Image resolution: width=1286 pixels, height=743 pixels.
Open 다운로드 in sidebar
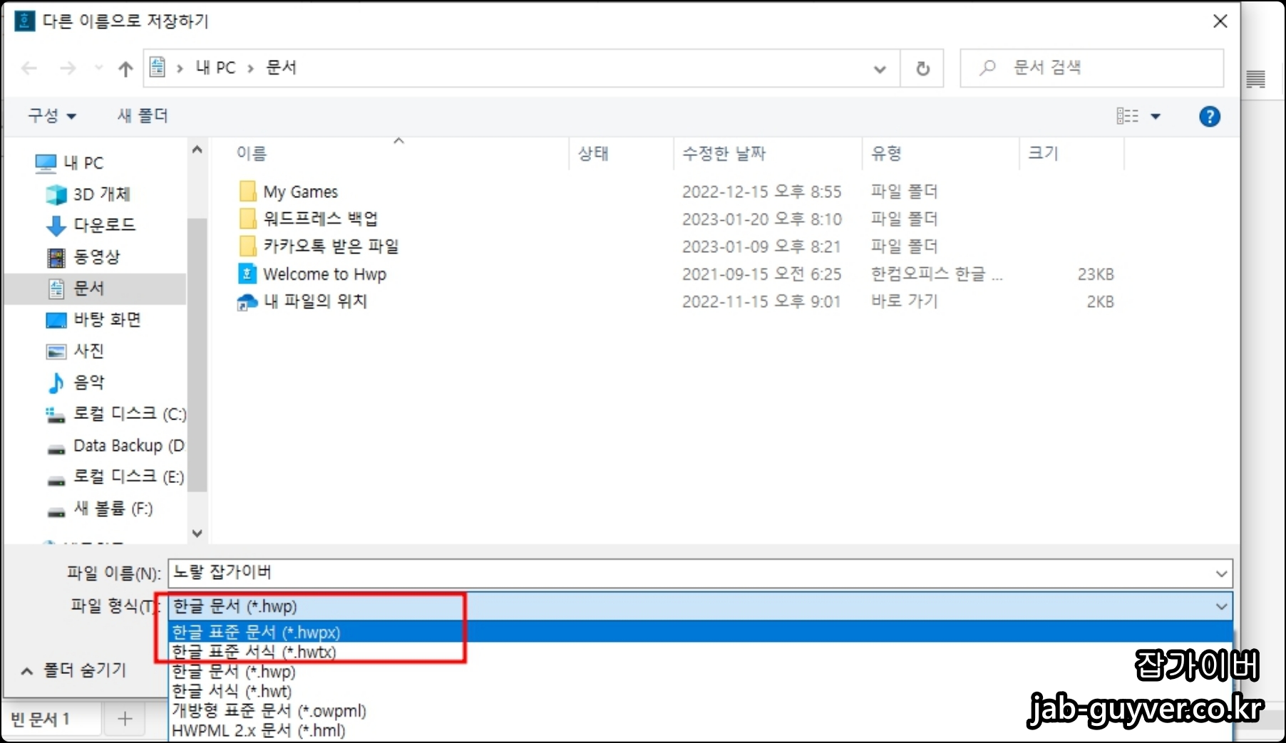point(91,225)
